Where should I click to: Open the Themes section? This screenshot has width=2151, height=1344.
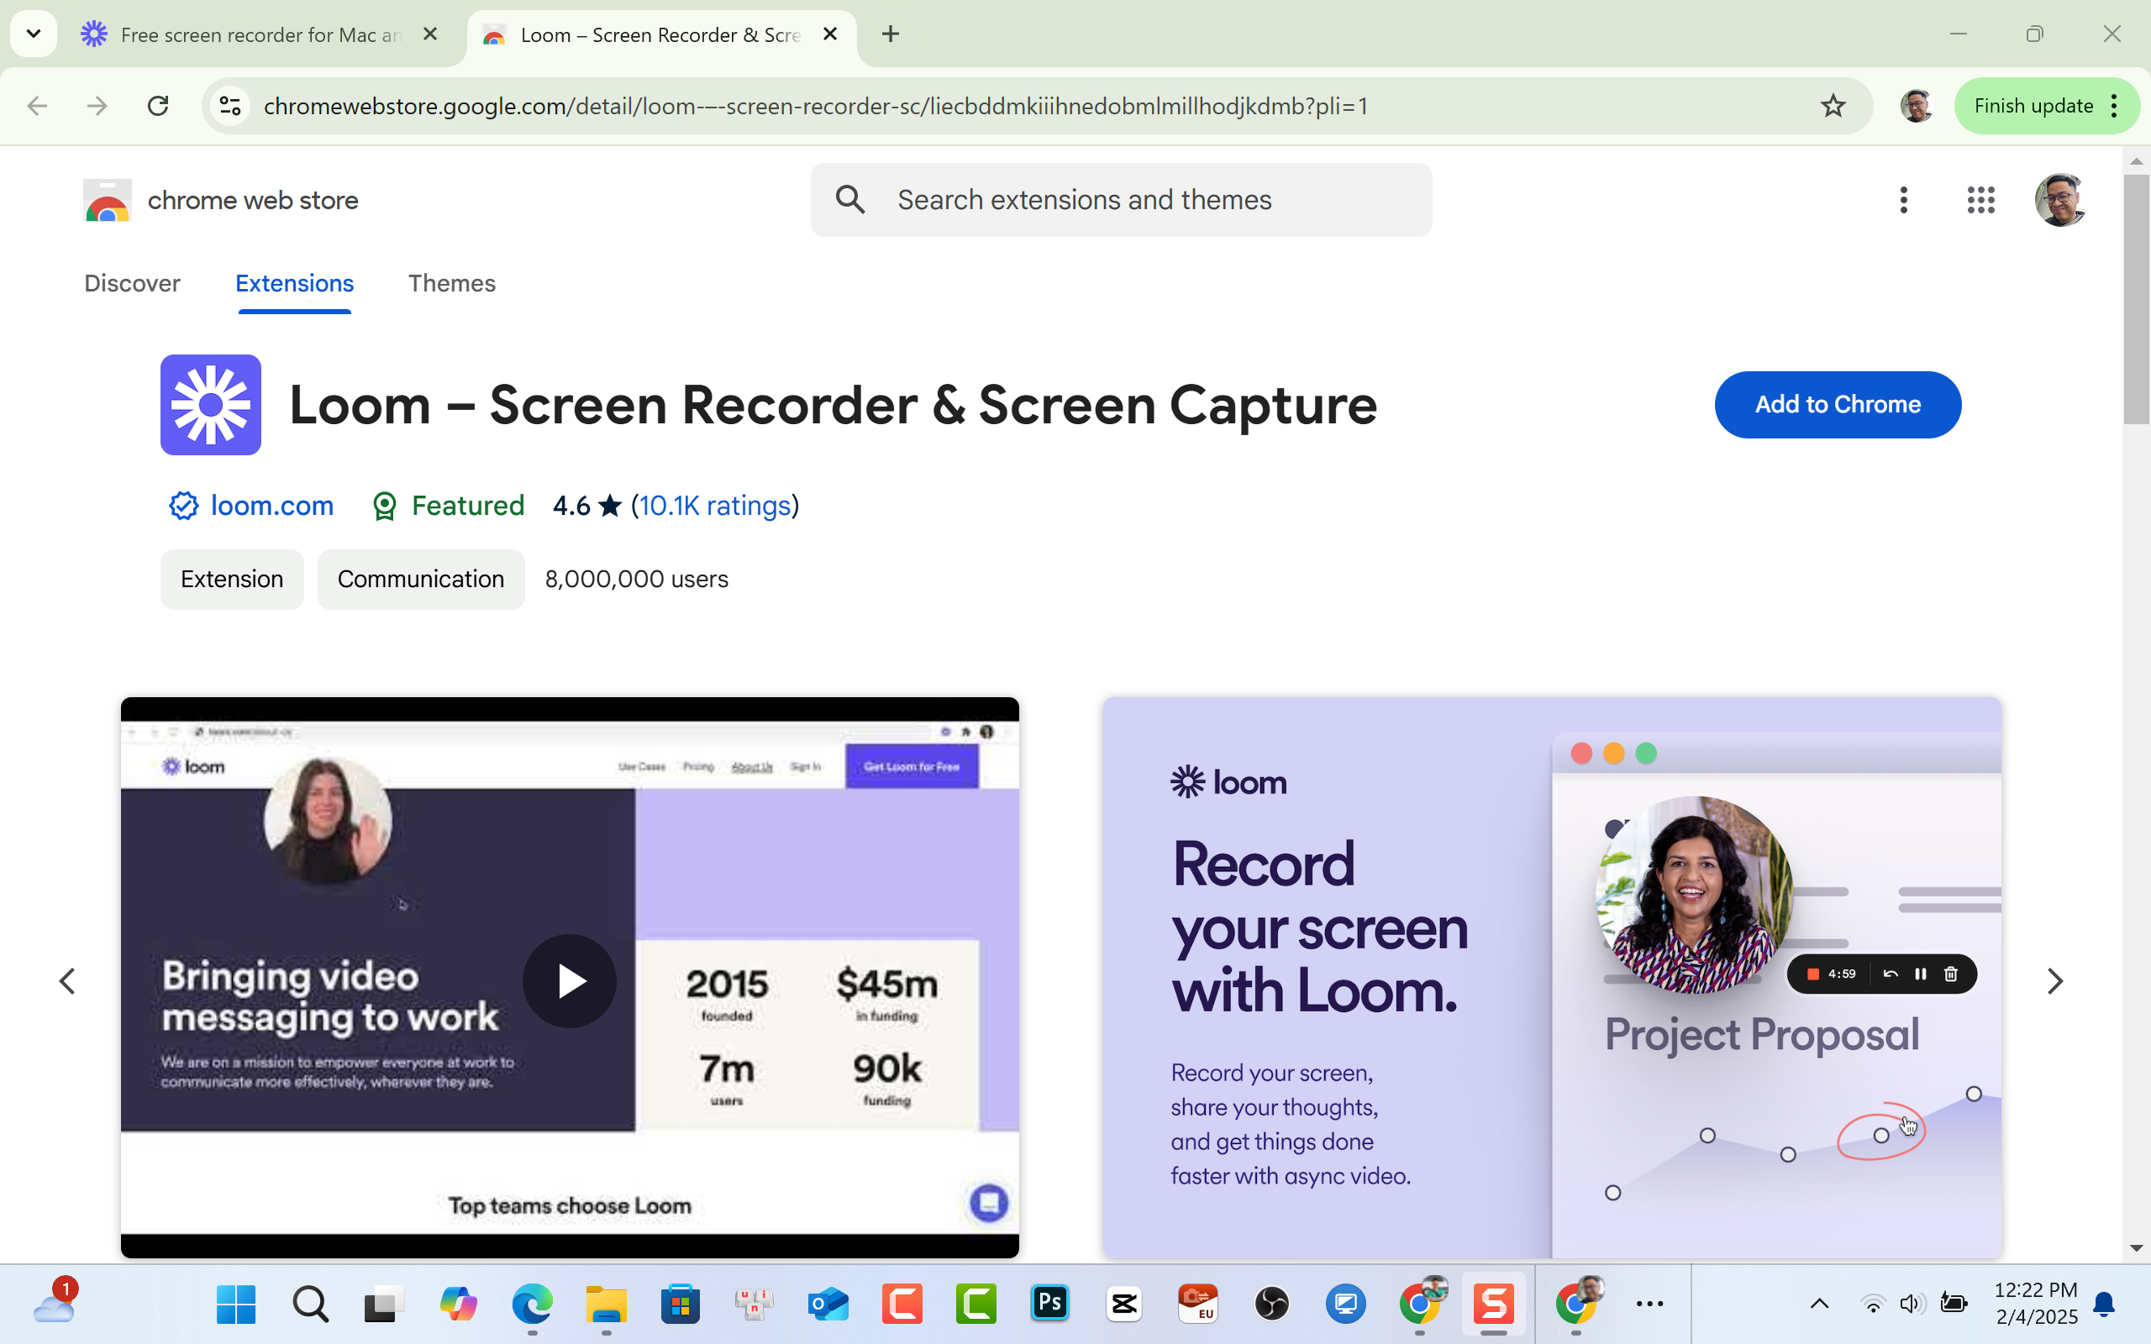point(451,284)
